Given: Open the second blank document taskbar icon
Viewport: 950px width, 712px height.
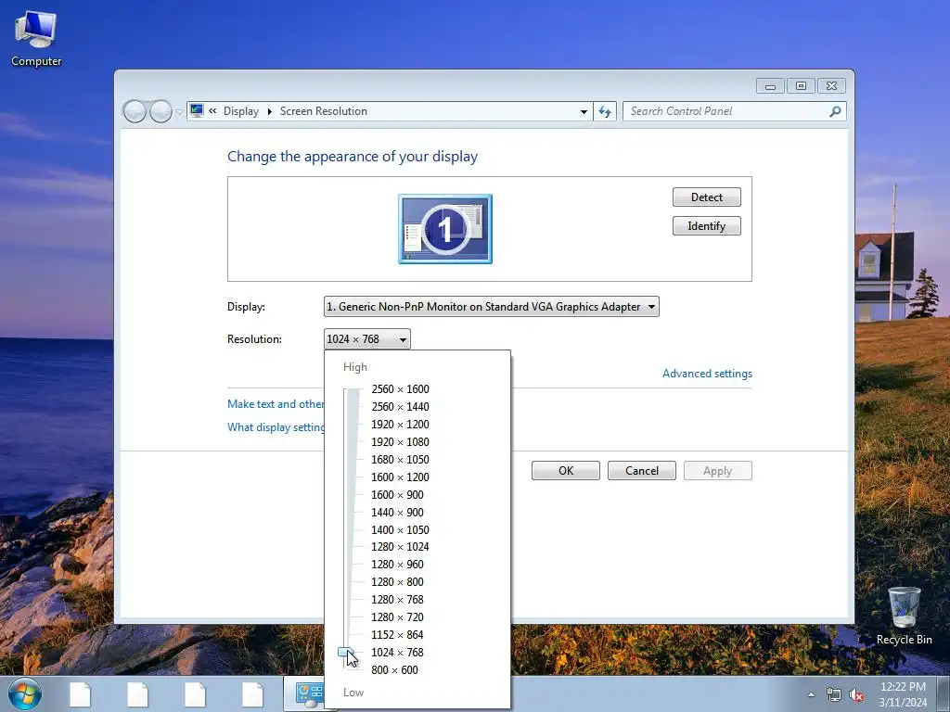Looking at the screenshot, I should 137,694.
